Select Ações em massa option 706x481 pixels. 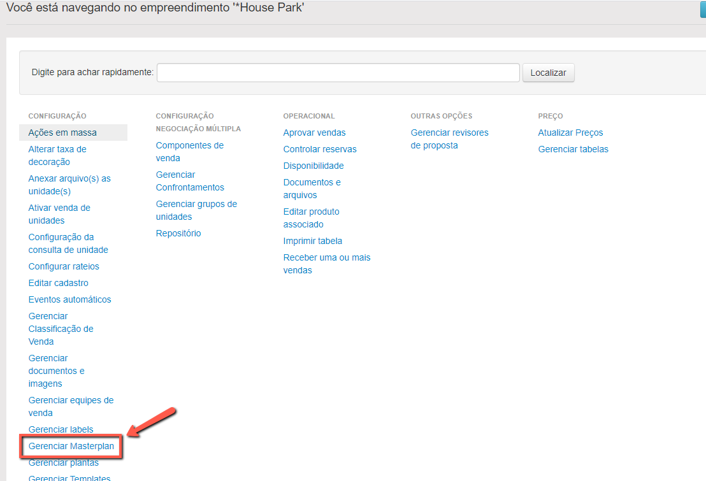(x=62, y=133)
